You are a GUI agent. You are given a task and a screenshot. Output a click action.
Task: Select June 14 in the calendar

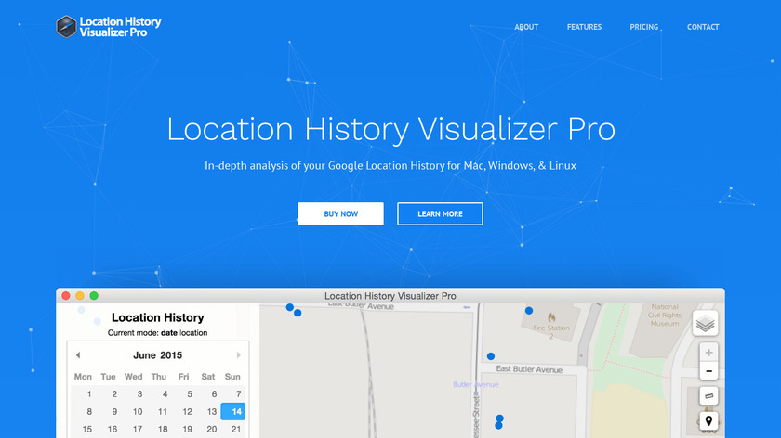point(233,412)
